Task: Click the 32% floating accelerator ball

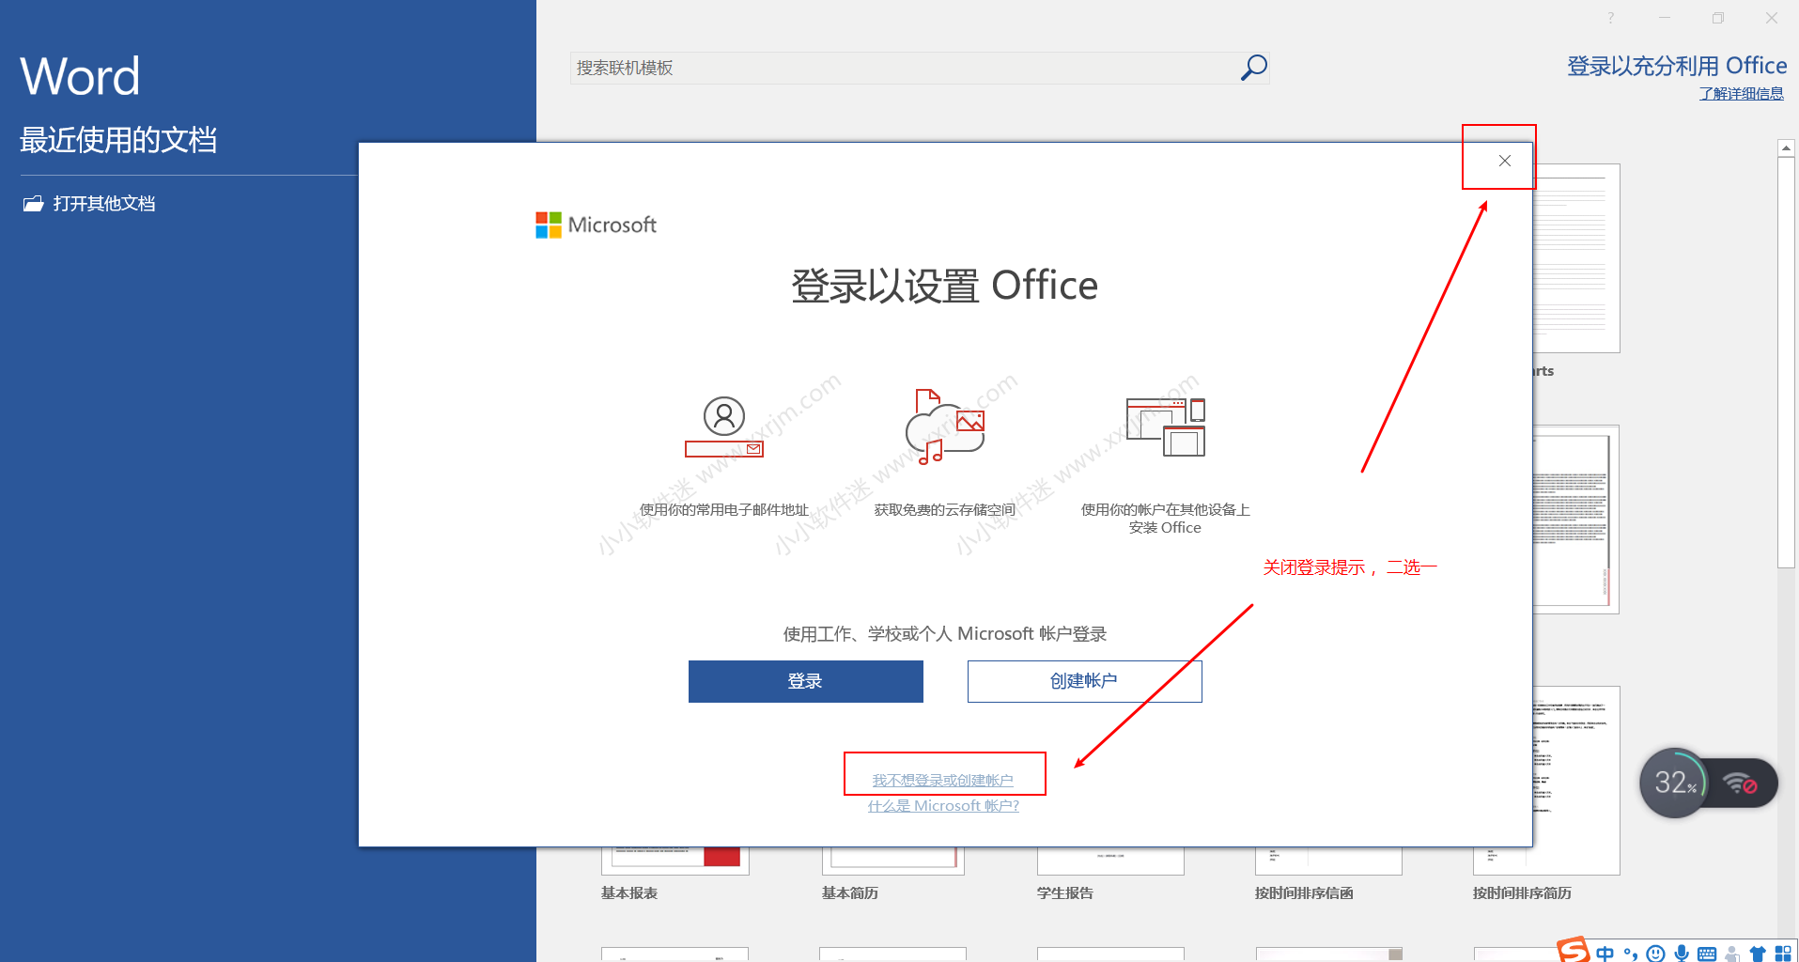Action: (x=1674, y=783)
